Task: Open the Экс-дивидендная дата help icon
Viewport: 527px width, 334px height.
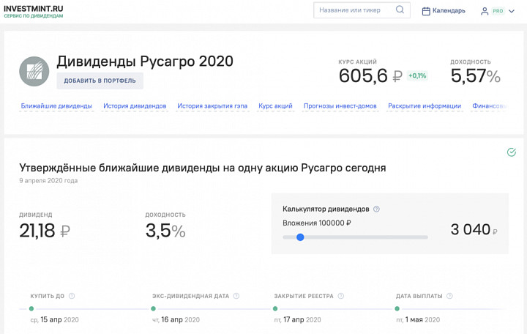Action: tap(236, 296)
